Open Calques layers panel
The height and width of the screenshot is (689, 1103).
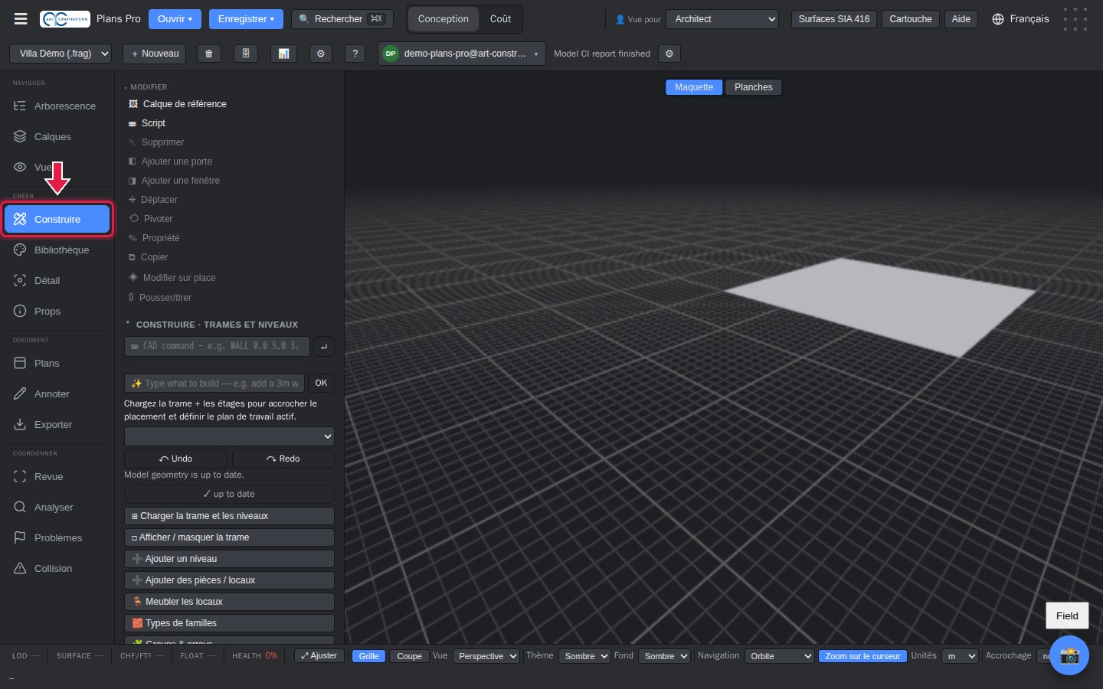57,137
